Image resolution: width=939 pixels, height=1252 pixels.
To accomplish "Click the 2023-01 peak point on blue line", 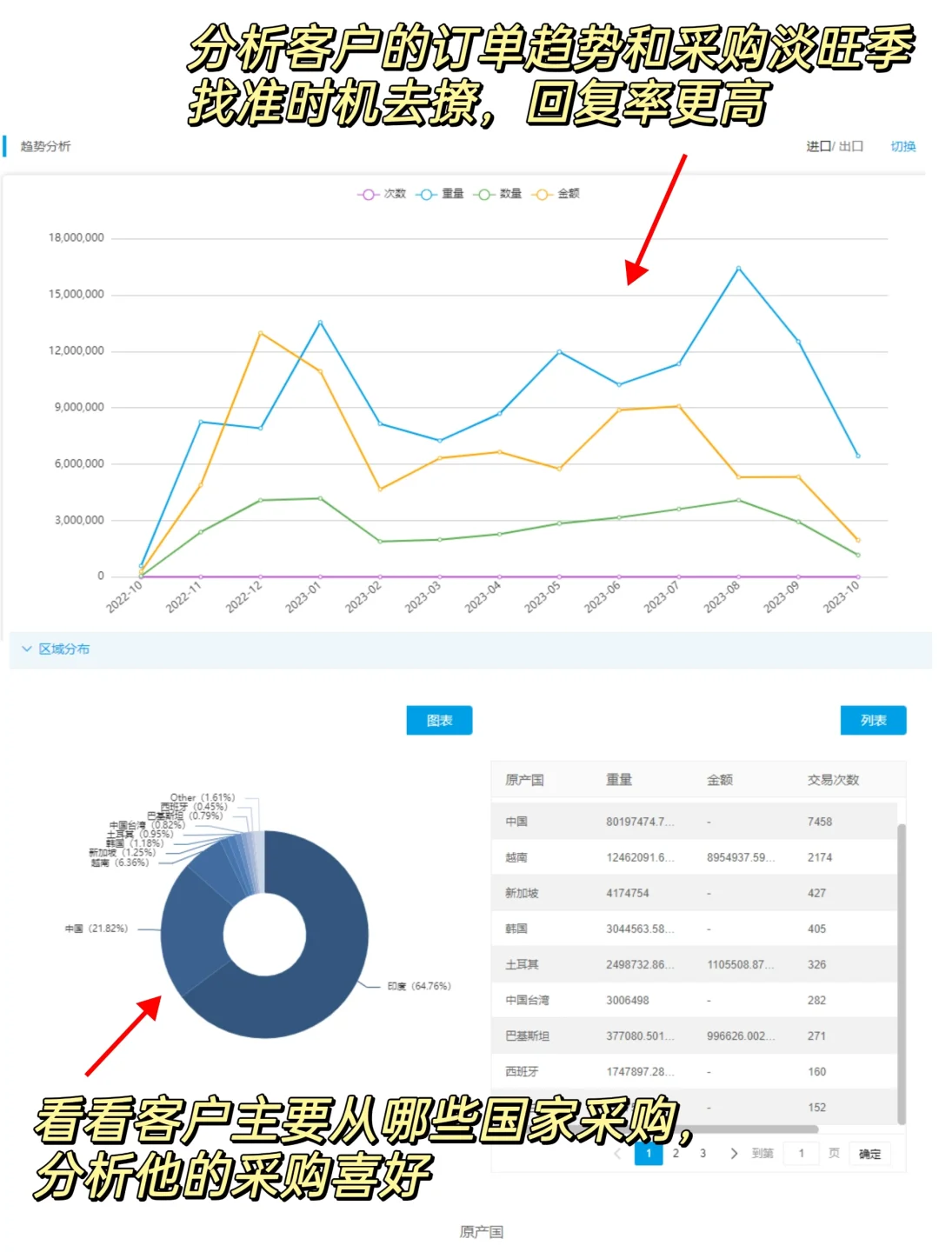I will click(320, 323).
